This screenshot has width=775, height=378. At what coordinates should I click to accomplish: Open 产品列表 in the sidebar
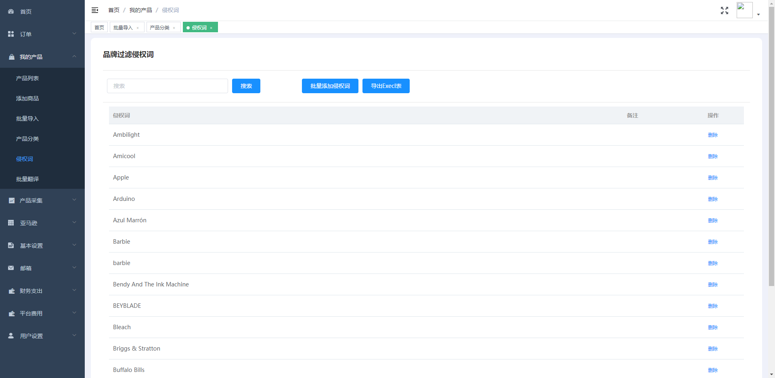pos(27,78)
